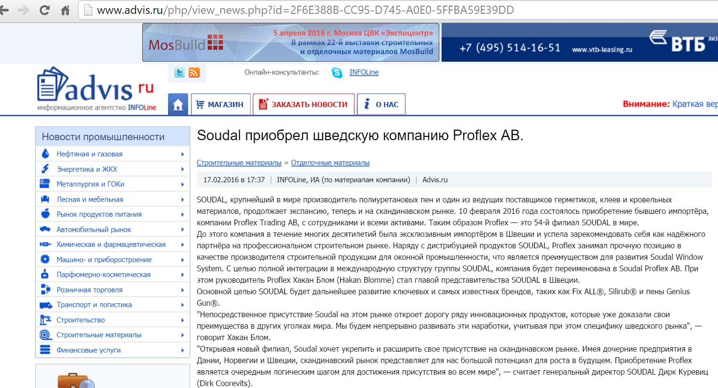The height and width of the screenshot is (388, 718).
Task: Open the Строительные материалы breadcrumb link
Action: (x=239, y=163)
